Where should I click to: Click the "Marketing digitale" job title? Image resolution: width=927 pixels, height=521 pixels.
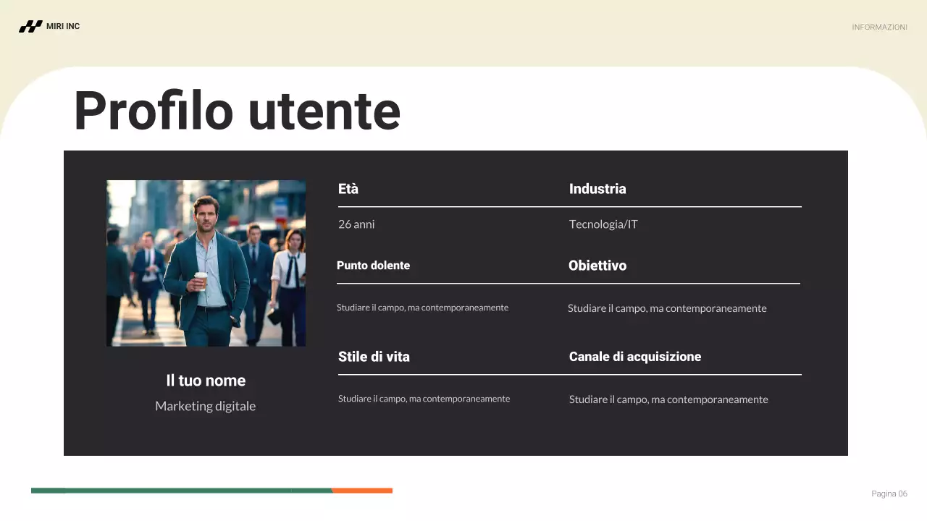(206, 406)
